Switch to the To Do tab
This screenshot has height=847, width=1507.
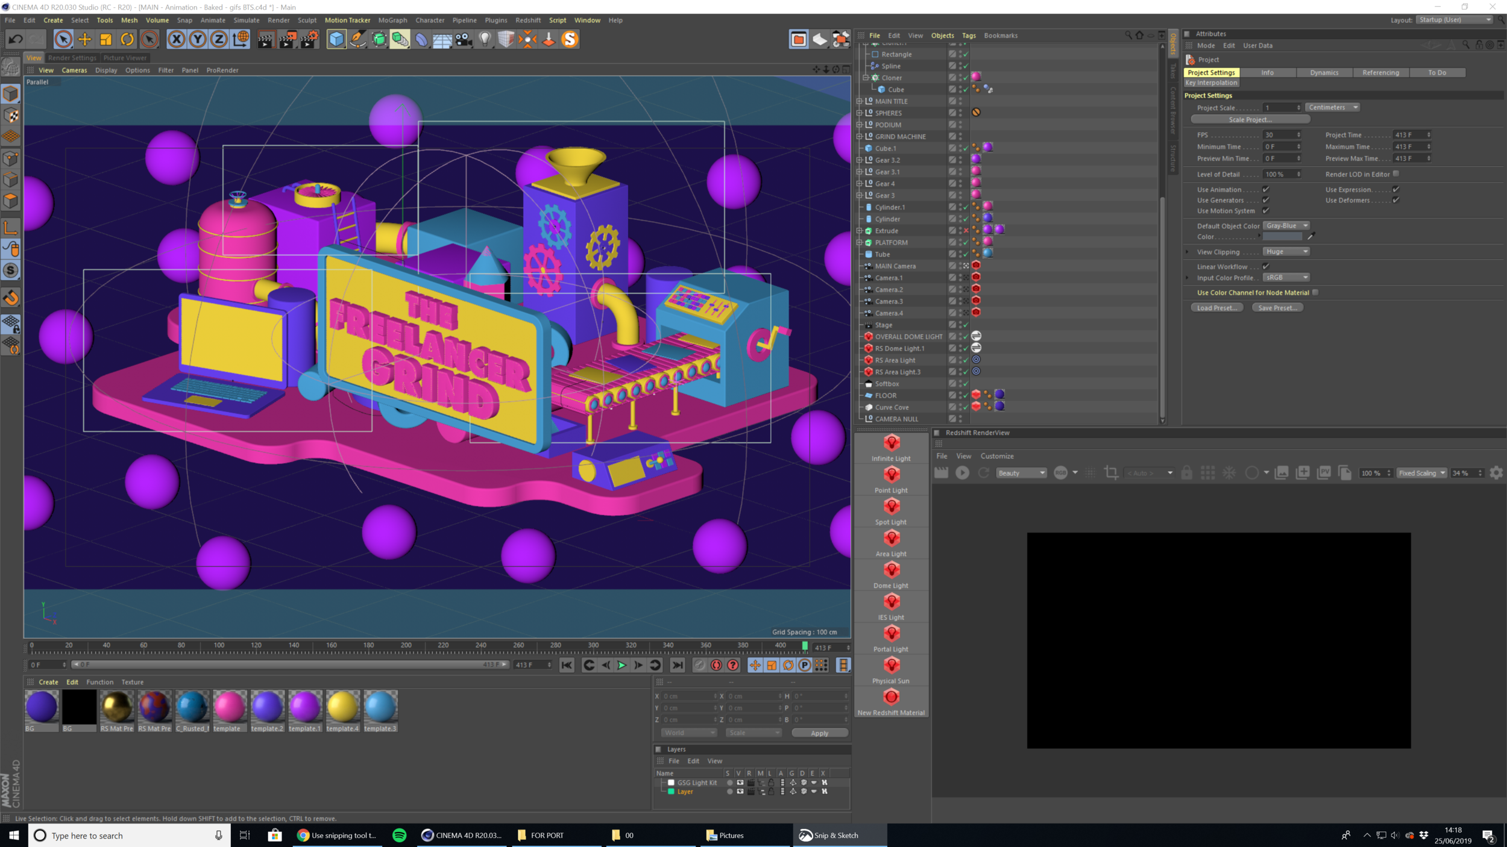pos(1437,72)
